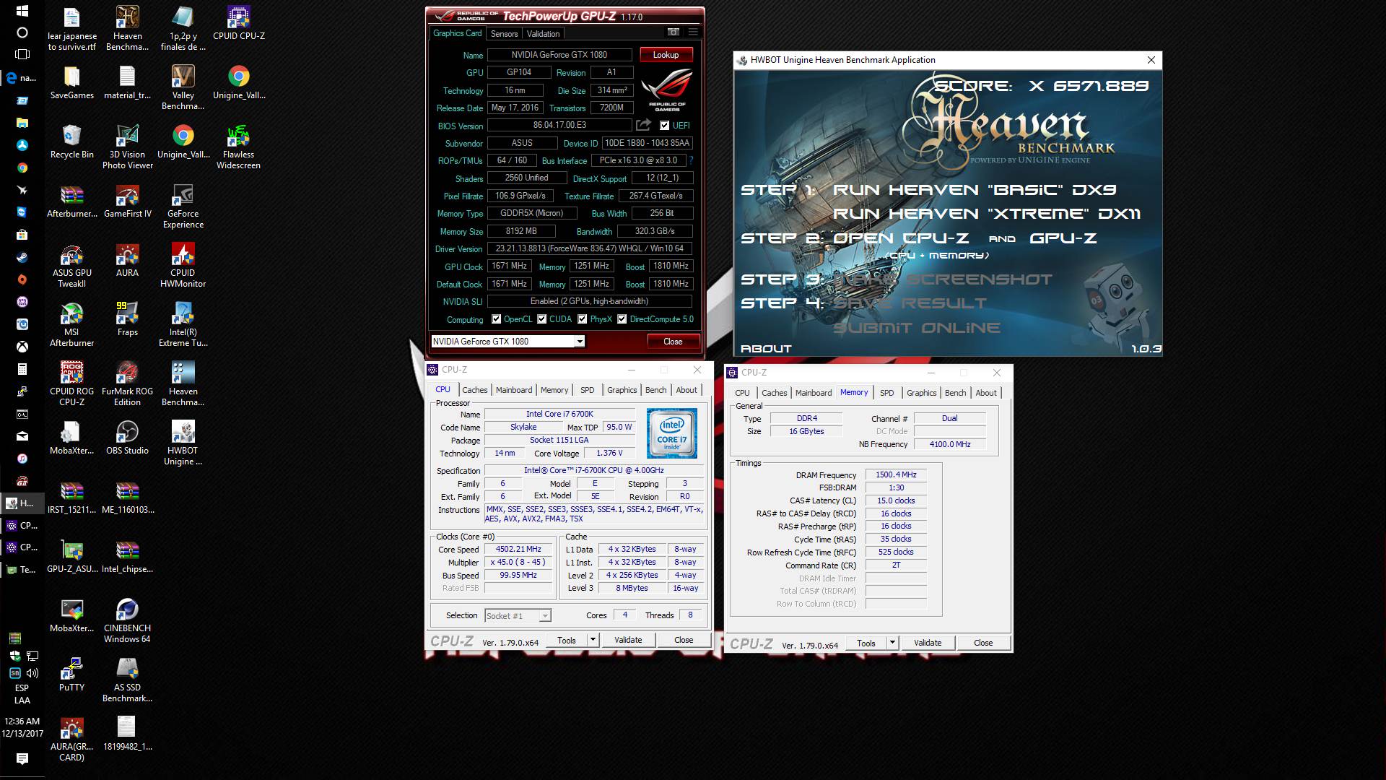Toggle the CUDA checkbox
1386x780 pixels.
click(x=541, y=318)
